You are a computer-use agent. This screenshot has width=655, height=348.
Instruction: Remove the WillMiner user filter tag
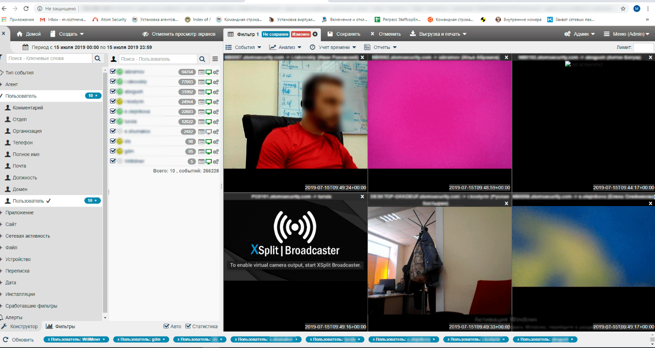[x=104, y=339]
